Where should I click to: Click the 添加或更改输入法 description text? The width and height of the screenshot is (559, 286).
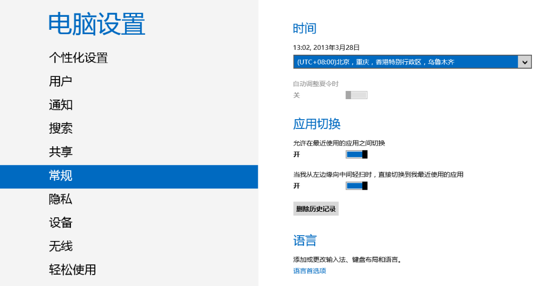[348, 259]
